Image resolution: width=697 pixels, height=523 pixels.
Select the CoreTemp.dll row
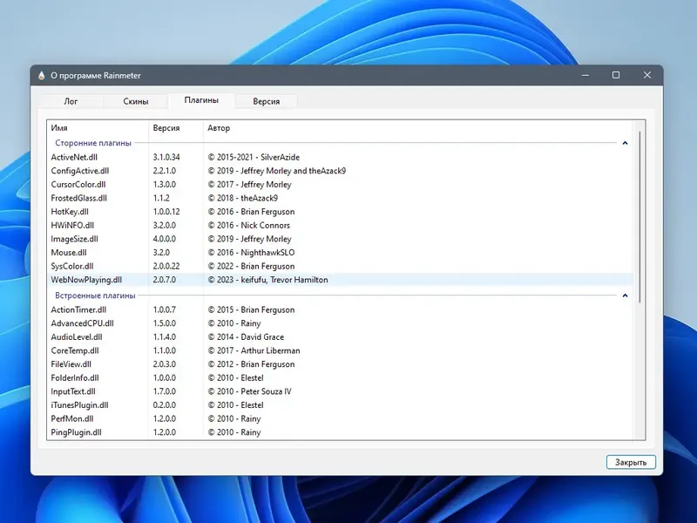(x=74, y=350)
